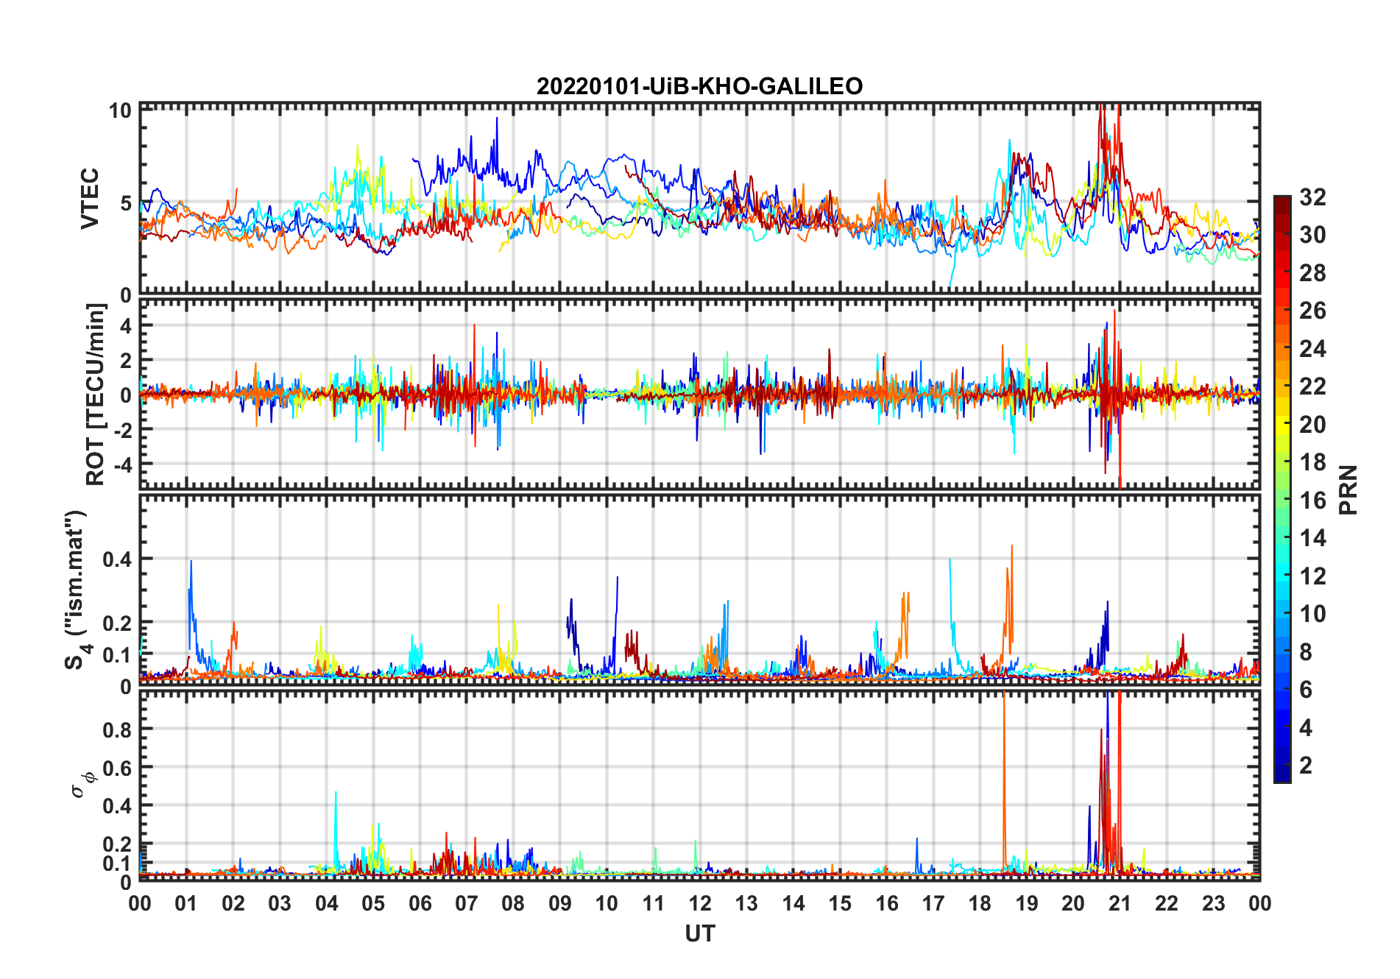Screen dimensions: 1400x979
Task: Click the "VTEC" y-axis label
Action: pos(90,199)
